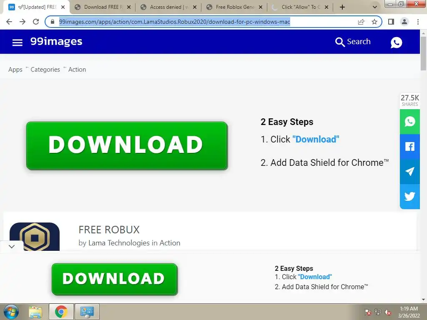Click the address bar URL
This screenshot has width=427, height=320.
175,22
